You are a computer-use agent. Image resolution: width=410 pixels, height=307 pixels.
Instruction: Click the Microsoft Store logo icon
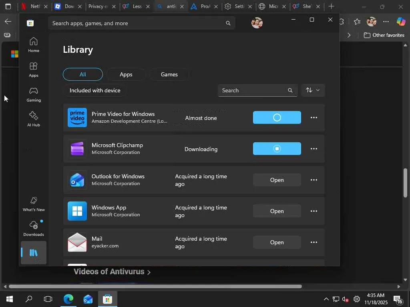click(x=30, y=23)
